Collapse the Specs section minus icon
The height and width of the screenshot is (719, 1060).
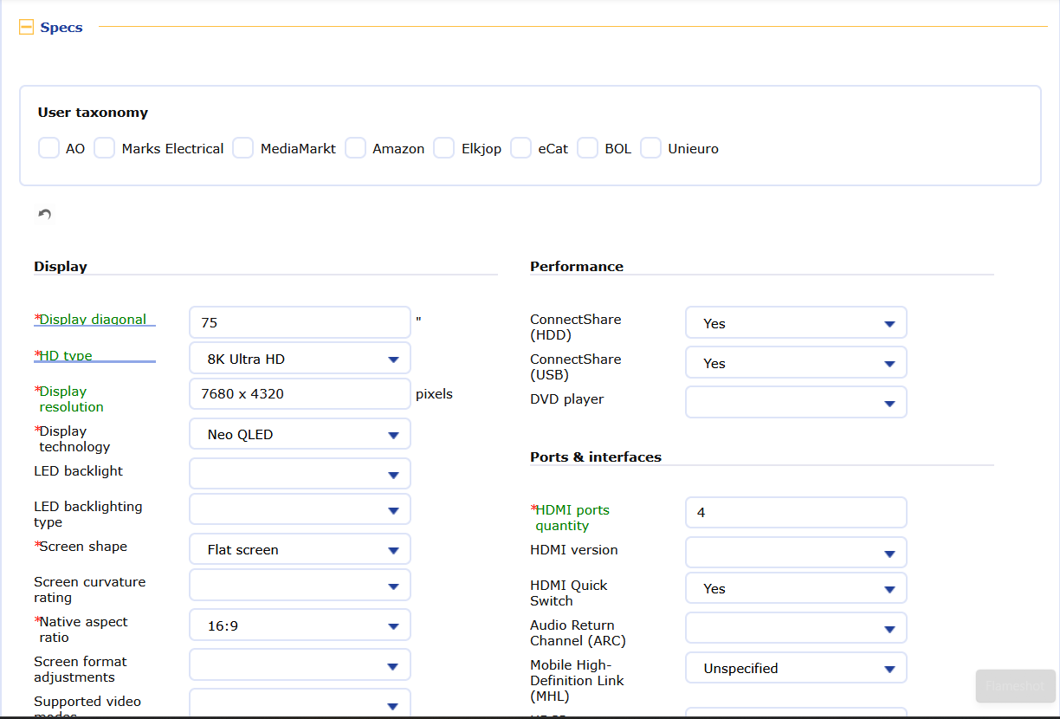click(26, 28)
